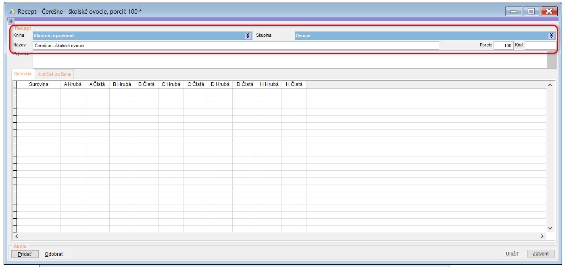Image resolution: width=567 pixels, height=274 pixels.
Task: Click the grid's scroll up arrow
Action: pyautogui.click(x=550, y=85)
